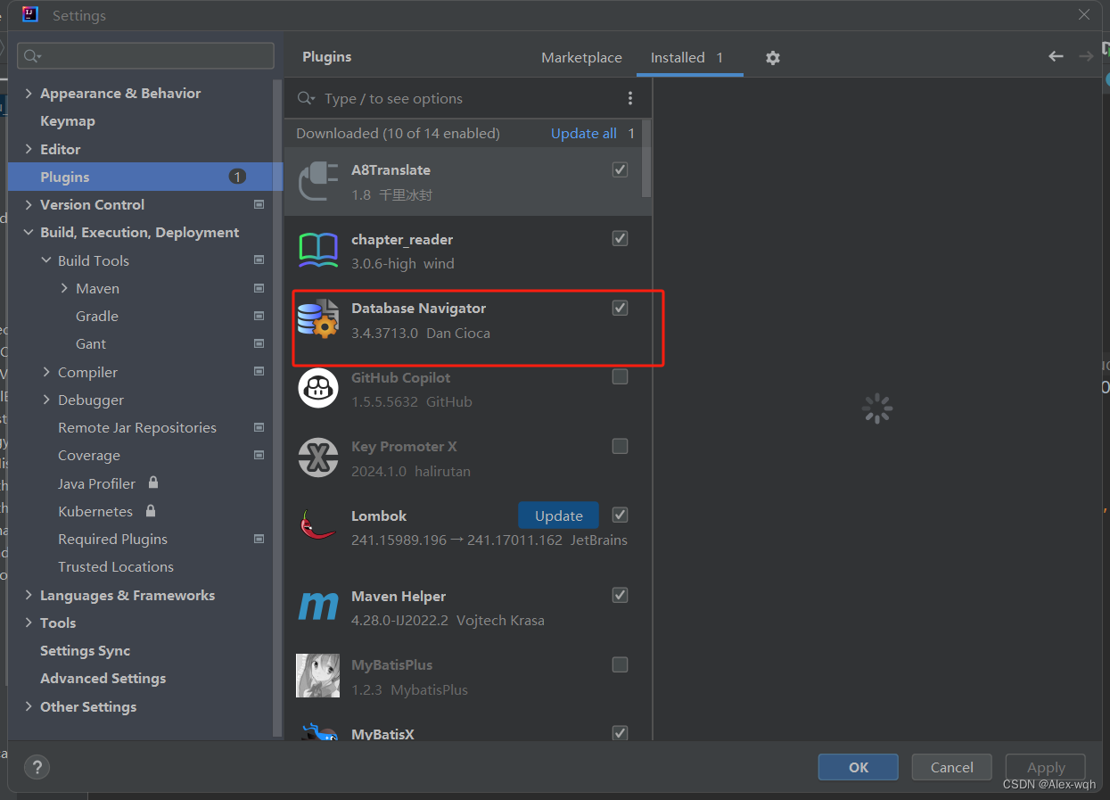Click the project-level icon beside Build Tools
1110x800 pixels.
coord(259,260)
